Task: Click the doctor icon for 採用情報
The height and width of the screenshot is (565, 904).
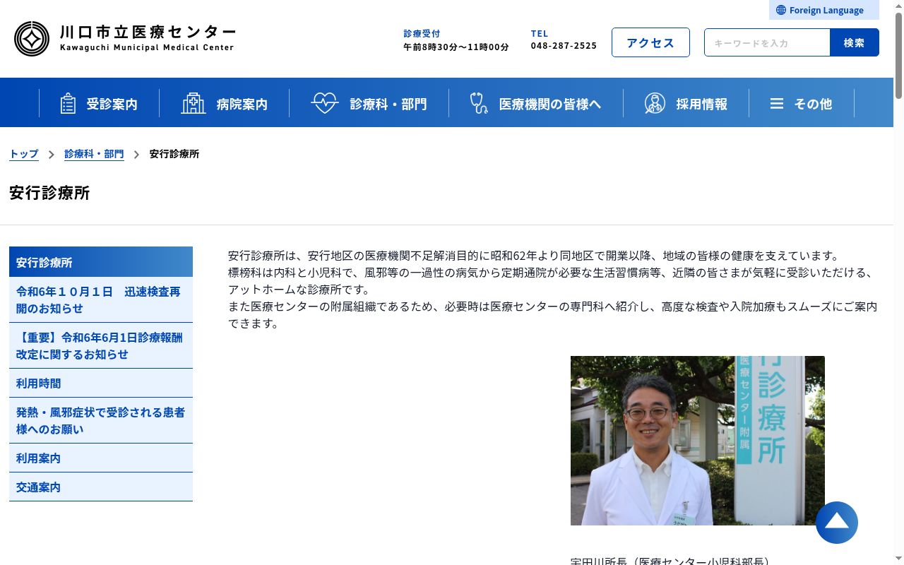Action: pyautogui.click(x=655, y=103)
